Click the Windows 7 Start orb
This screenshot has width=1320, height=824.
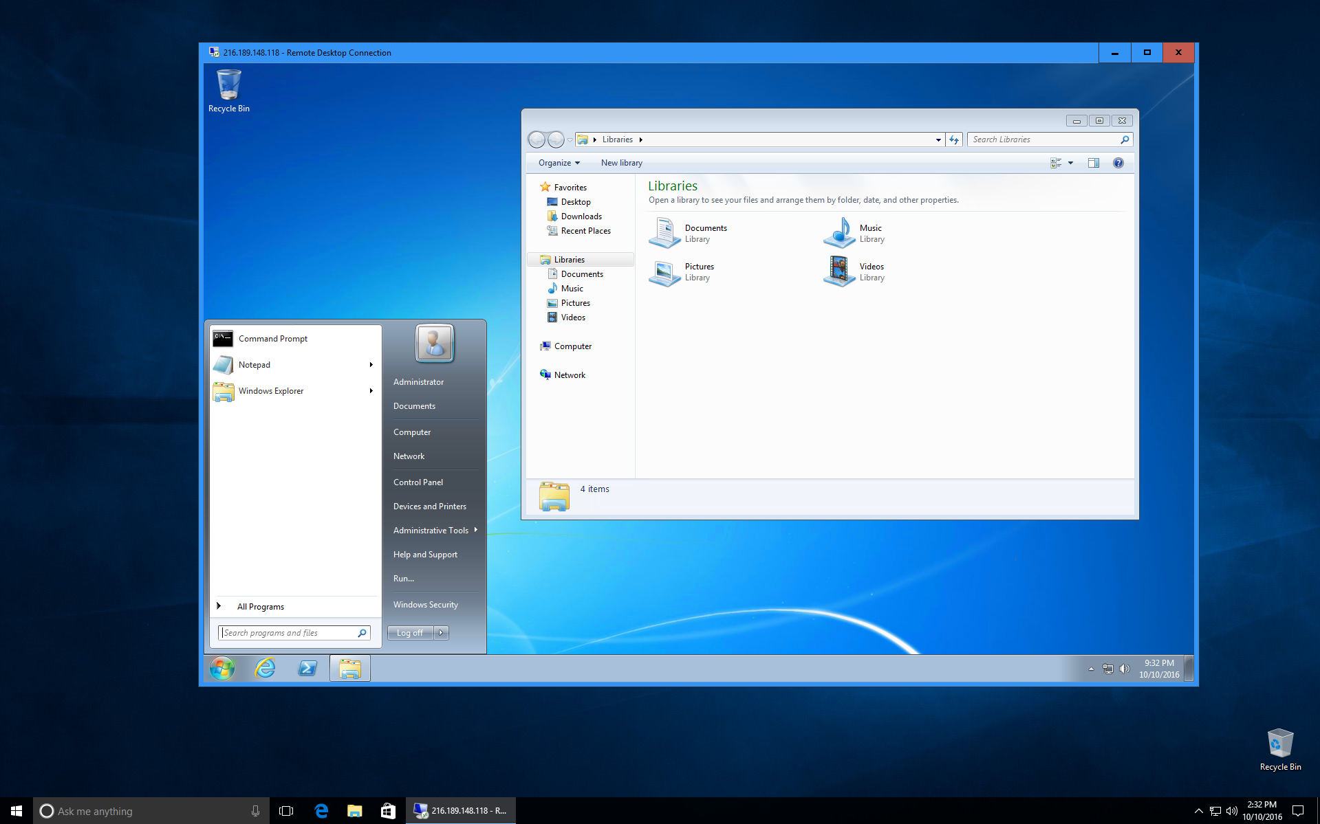pyautogui.click(x=222, y=668)
